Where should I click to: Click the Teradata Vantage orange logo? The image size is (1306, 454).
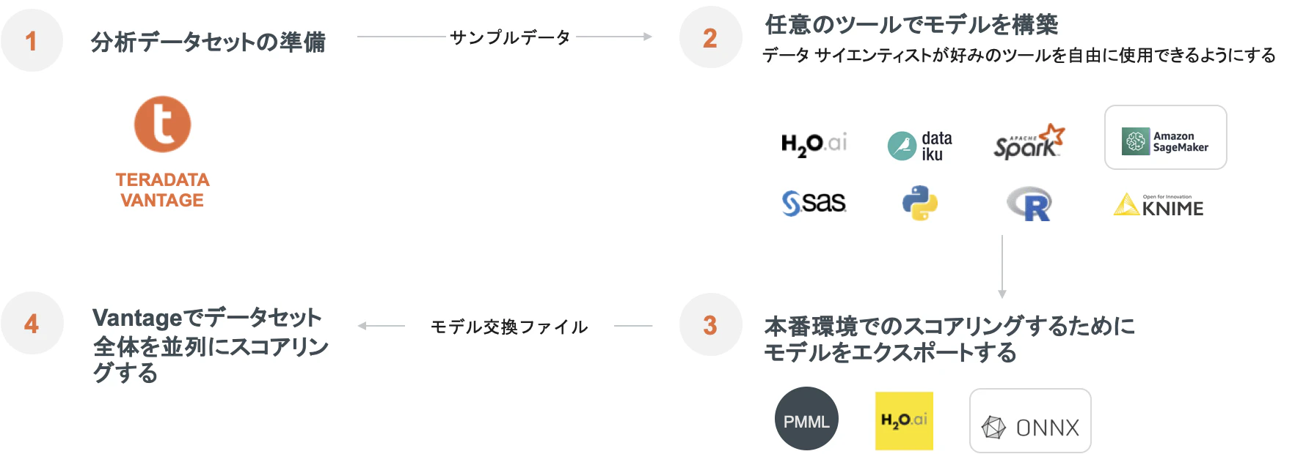[x=162, y=124]
